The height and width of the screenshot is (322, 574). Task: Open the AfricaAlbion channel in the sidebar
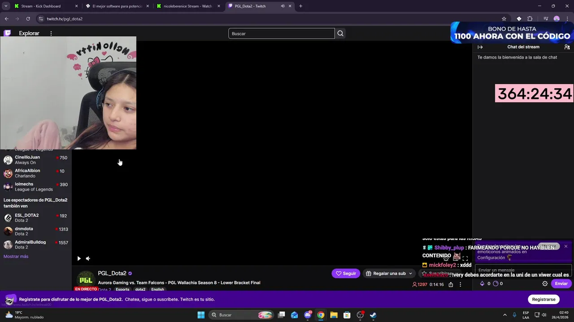coord(35,173)
